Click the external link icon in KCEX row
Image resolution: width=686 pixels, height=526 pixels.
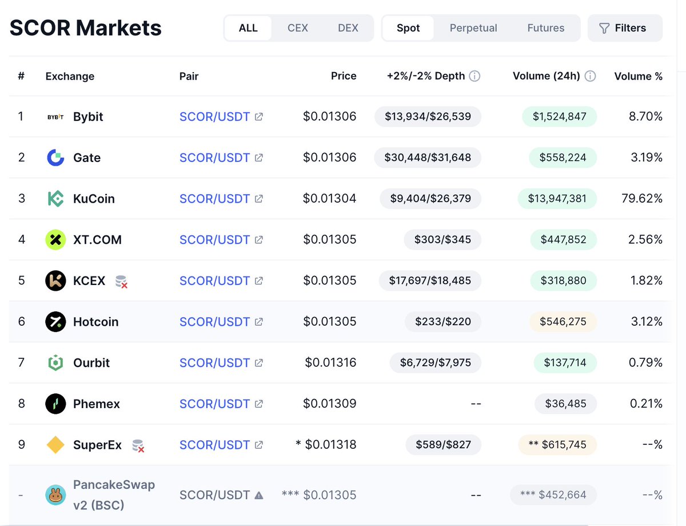259,280
